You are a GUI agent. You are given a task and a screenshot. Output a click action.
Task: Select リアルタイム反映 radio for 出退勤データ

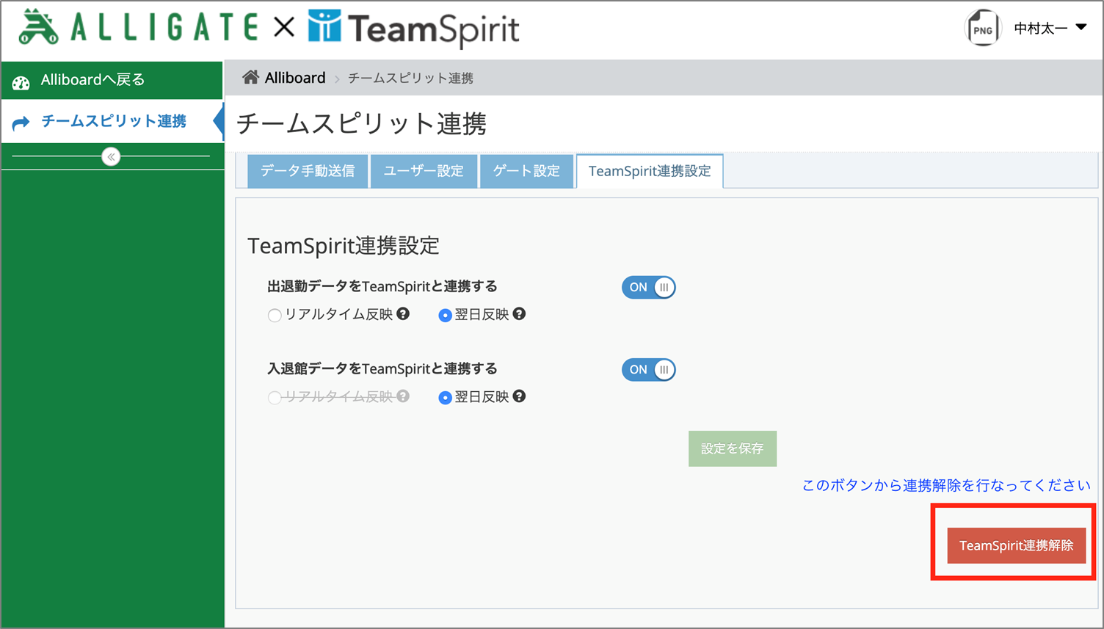click(275, 316)
